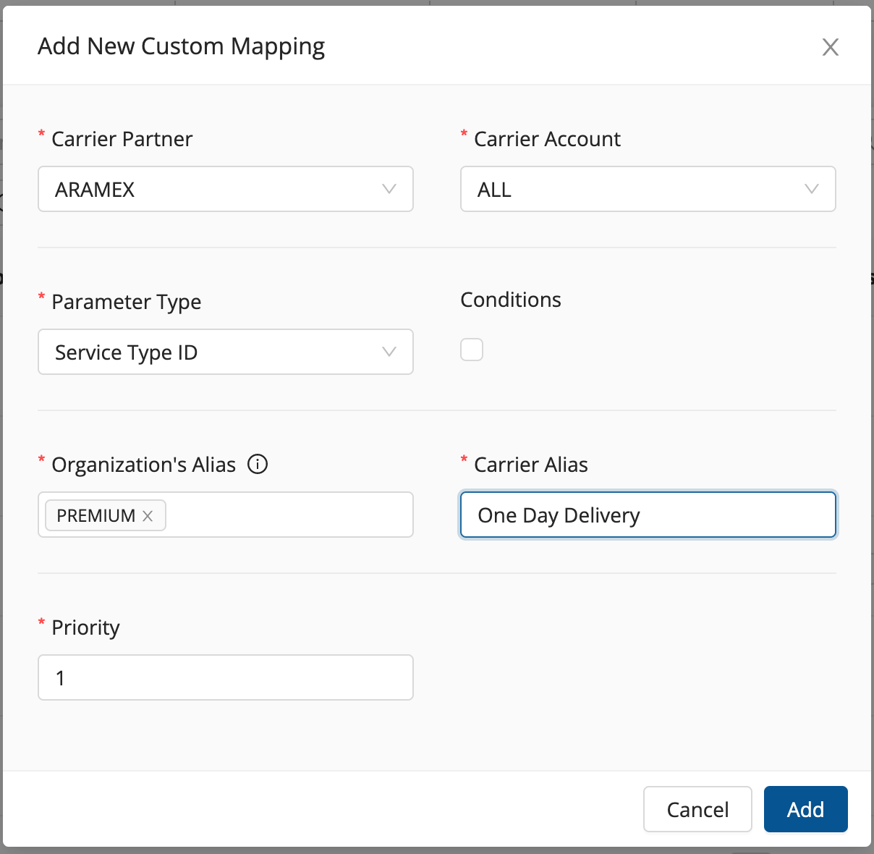Expand the Carrier Account dropdown showing ALL
The image size is (874, 854).
pyautogui.click(x=637, y=189)
